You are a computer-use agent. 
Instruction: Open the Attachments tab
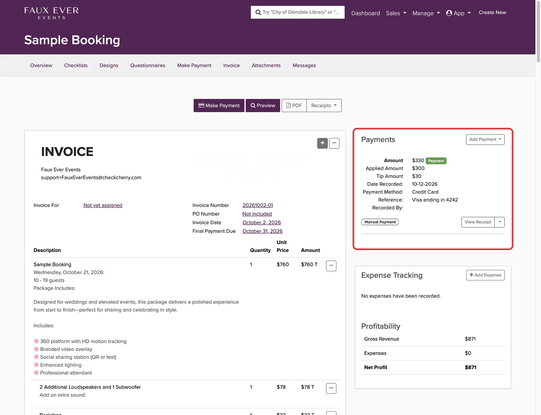tap(266, 65)
